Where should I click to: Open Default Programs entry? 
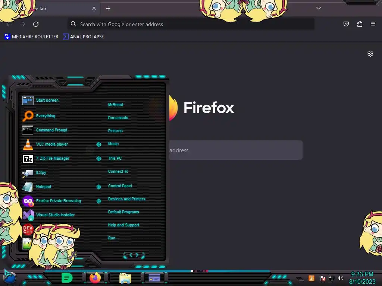tap(123, 212)
